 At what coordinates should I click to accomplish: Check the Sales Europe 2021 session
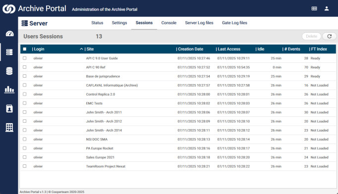25,157
